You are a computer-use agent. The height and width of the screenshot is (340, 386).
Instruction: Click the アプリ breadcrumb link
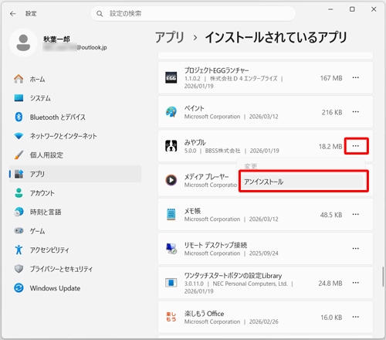click(x=170, y=37)
